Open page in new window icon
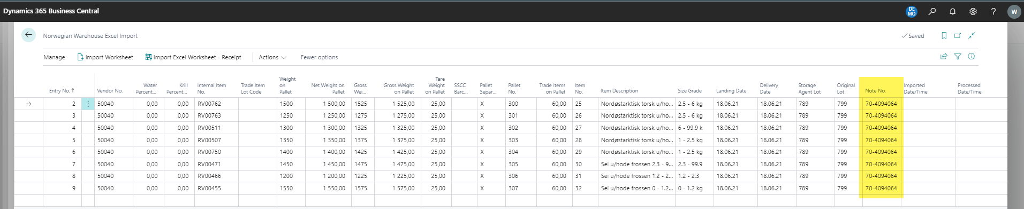This screenshot has height=209, width=1024. tap(958, 36)
